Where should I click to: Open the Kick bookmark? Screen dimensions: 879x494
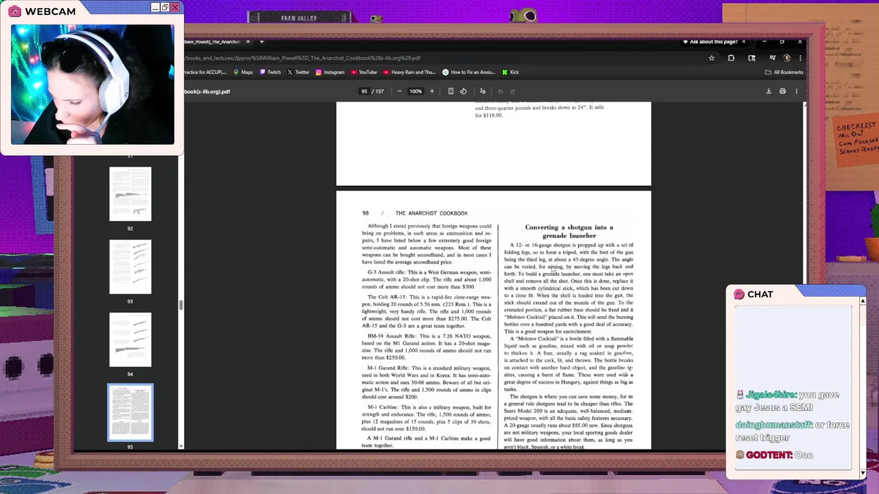(x=510, y=72)
